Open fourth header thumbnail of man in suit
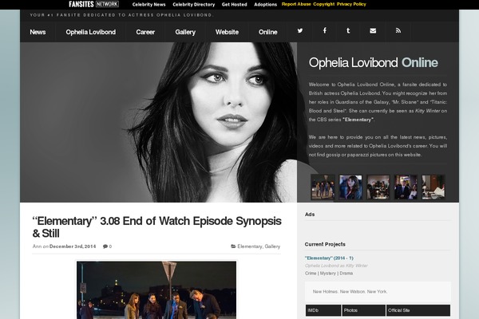Viewport: 479px width, 319px height. 406,187
